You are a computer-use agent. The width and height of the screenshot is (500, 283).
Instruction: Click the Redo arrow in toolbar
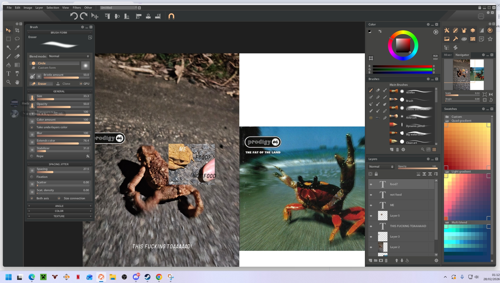coord(84,16)
